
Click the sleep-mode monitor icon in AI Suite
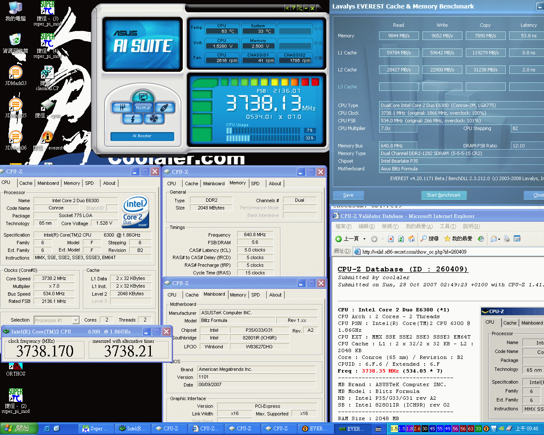(143, 97)
